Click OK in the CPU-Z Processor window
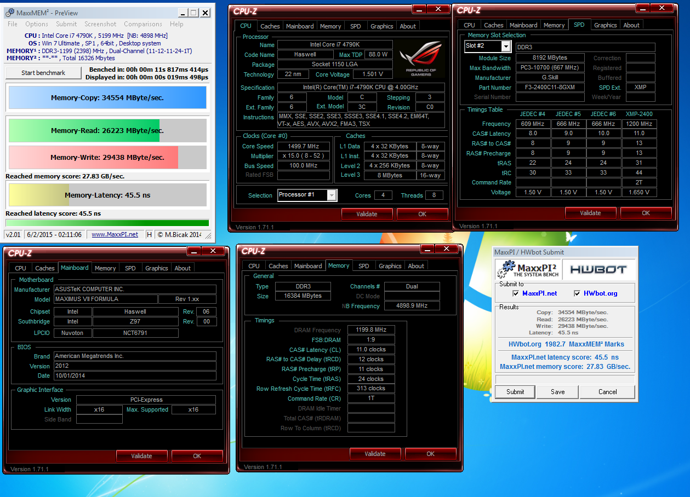 pyautogui.click(x=422, y=214)
